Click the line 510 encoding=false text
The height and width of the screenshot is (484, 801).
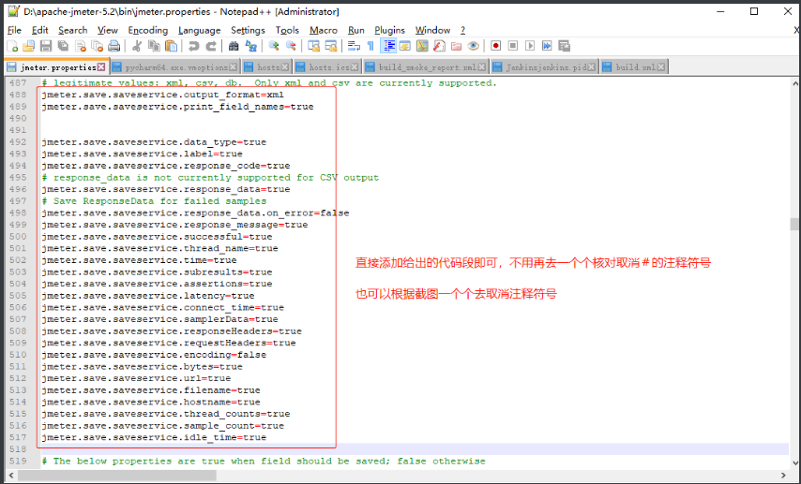click(154, 355)
